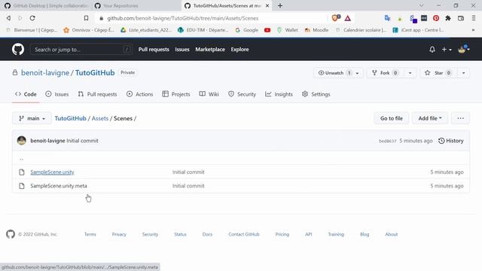Focus the Search or jump to field

click(x=81, y=50)
